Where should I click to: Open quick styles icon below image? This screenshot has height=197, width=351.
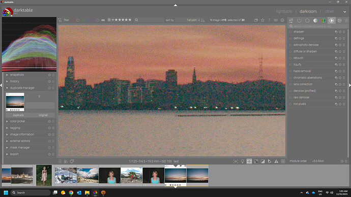tap(66, 161)
